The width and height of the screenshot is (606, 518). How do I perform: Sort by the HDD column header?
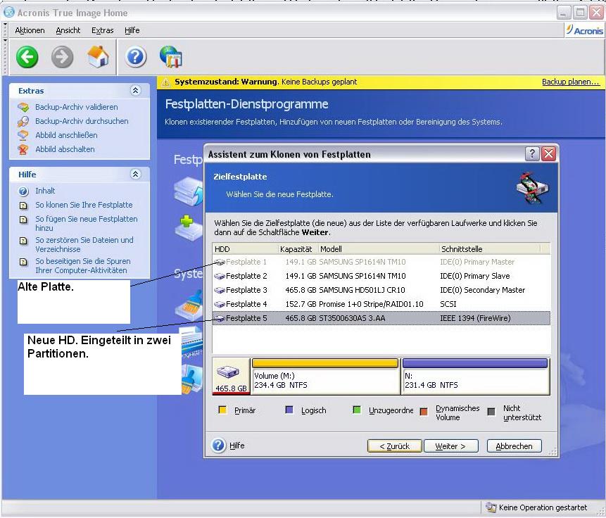246,249
